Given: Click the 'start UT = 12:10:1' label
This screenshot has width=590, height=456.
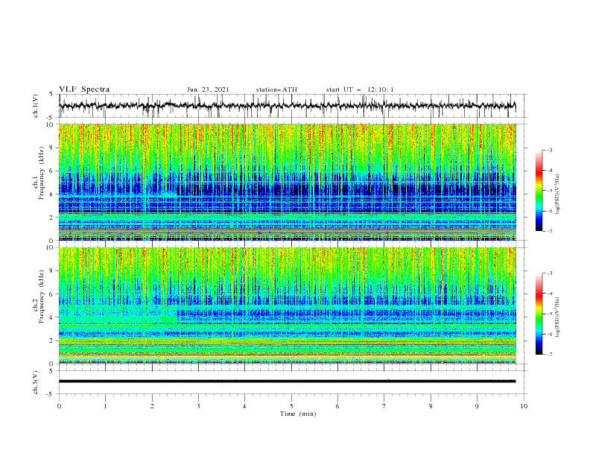Looking at the screenshot, I should pos(360,89).
